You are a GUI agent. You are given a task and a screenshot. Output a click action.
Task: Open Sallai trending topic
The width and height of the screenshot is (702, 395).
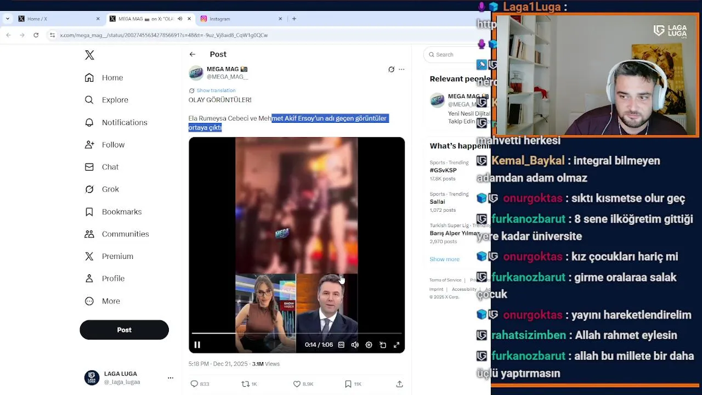437,202
